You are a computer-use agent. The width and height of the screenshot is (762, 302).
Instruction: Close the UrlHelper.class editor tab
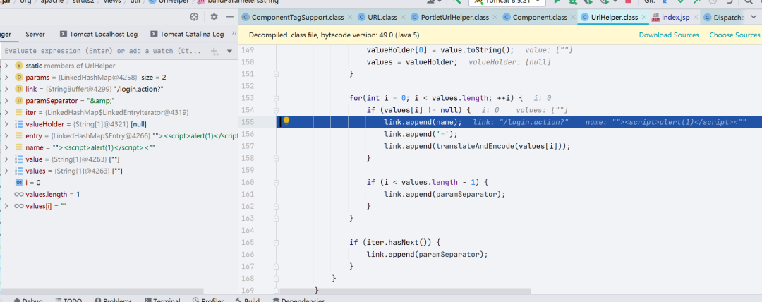(644, 17)
